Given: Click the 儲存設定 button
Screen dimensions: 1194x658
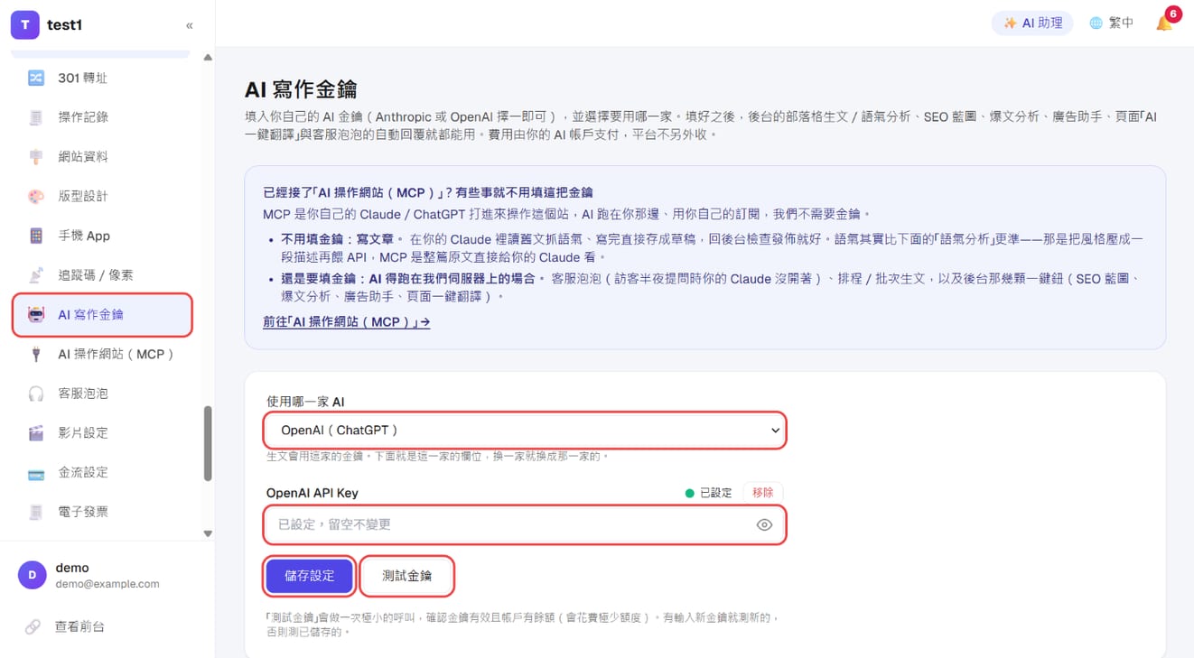Looking at the screenshot, I should click(x=309, y=576).
